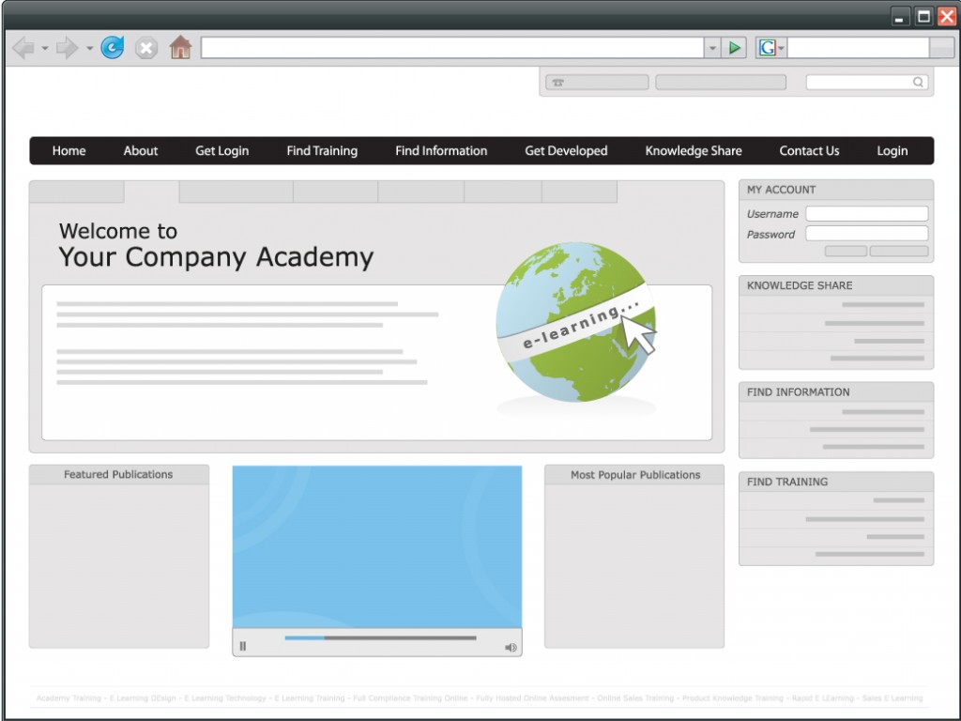Go to Find Training in navigation

(x=322, y=151)
